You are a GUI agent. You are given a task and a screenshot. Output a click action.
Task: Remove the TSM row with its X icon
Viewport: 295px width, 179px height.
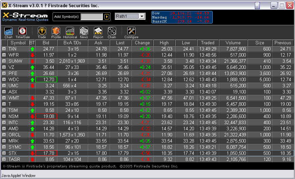pyautogui.click(x=4, y=110)
